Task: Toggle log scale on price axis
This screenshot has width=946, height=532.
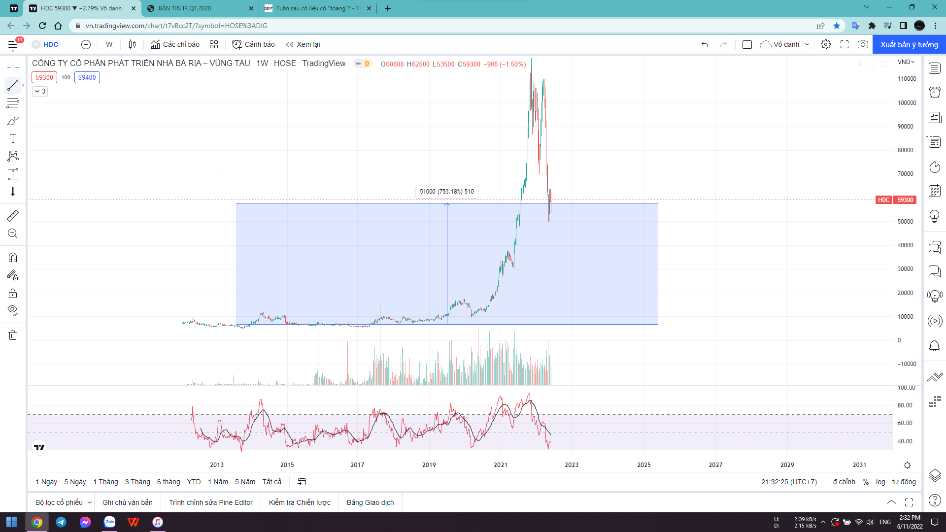Action: [880, 482]
